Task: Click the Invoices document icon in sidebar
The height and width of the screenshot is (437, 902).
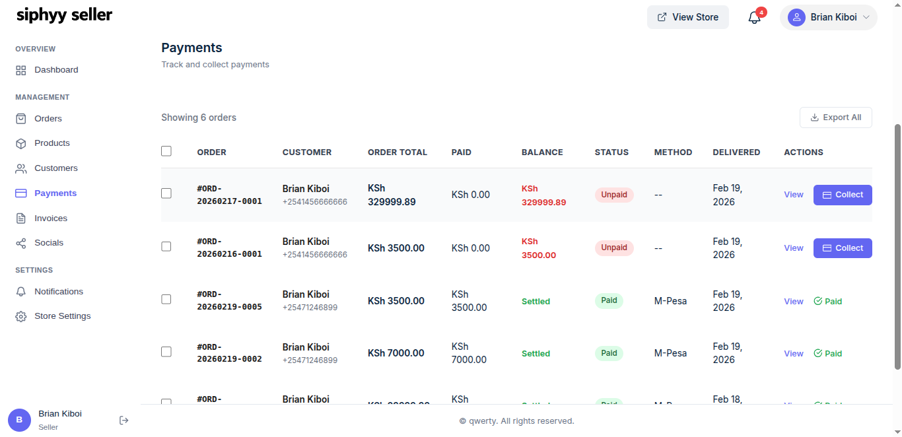Action: click(x=21, y=218)
